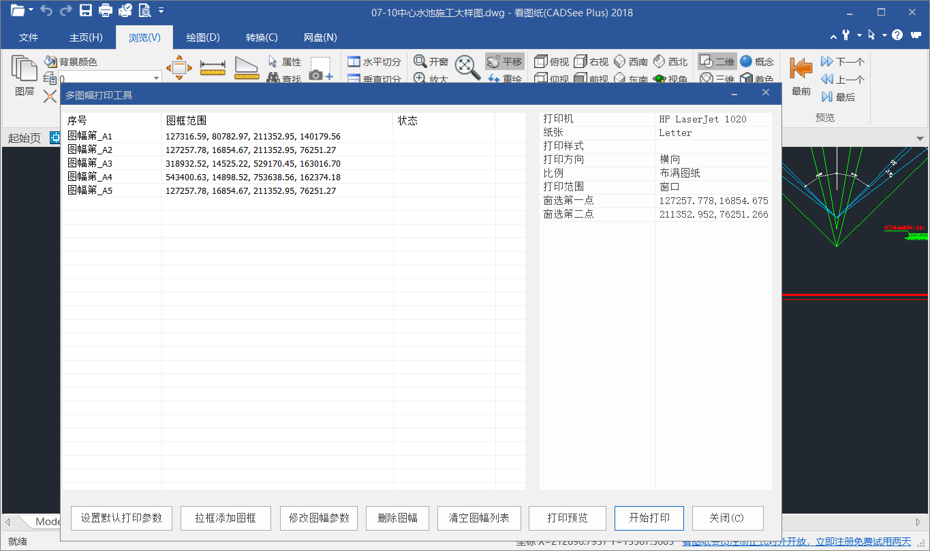Click the orange 最前 first-page arrow
Image resolution: width=930 pixels, height=551 pixels.
pos(801,69)
